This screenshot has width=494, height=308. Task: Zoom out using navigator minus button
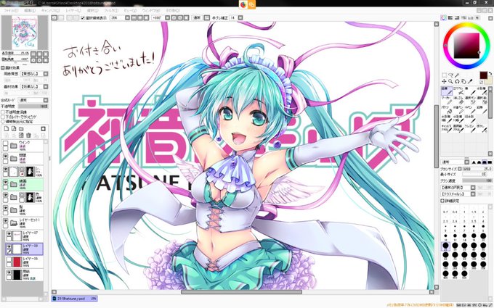click(33, 54)
